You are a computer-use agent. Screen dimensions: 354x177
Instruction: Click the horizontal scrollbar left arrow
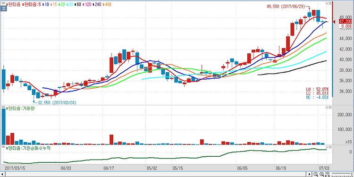[2, 174]
